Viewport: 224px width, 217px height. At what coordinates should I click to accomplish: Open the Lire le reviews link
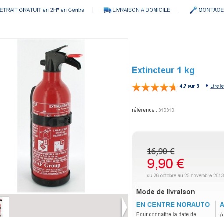point(217,86)
